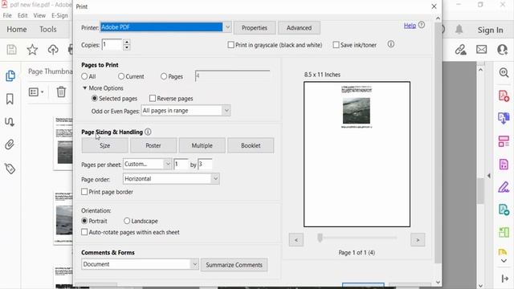Open the purple Edit PDF tool icon
The height and width of the screenshot is (289, 514).
[x=504, y=164]
